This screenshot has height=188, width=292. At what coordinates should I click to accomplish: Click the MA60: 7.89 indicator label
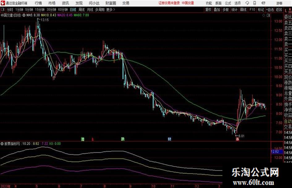click(81, 15)
